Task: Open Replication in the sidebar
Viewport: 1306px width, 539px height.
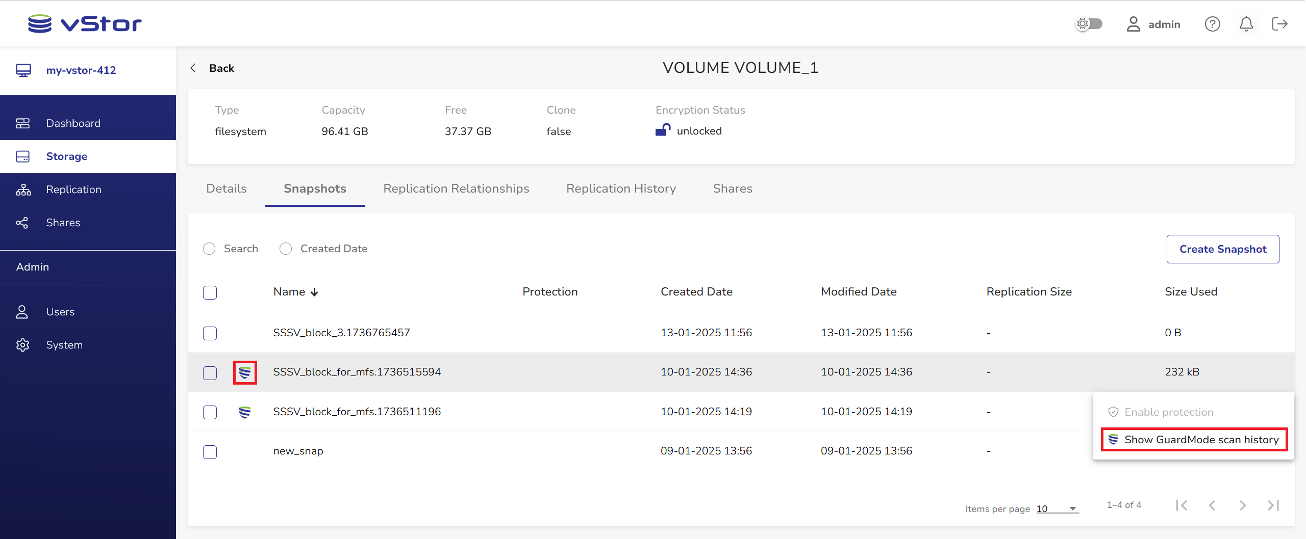Action: (x=73, y=190)
